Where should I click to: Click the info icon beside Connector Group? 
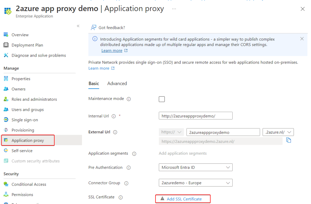[126, 183]
